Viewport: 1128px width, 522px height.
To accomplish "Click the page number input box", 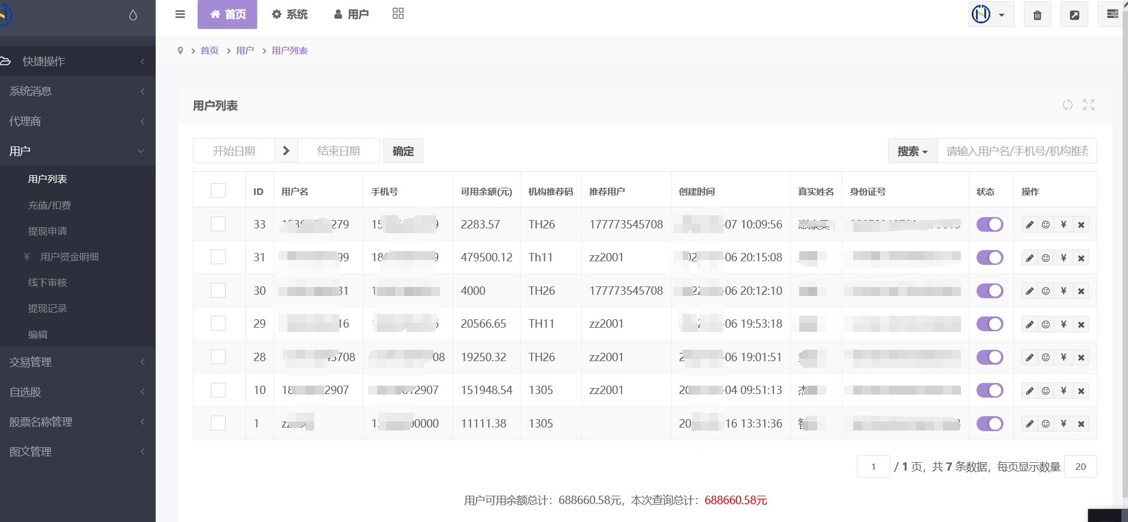I will pyautogui.click(x=873, y=466).
